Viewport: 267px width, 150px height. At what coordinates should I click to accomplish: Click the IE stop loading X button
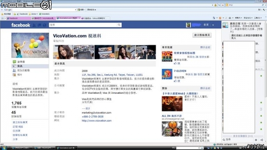click(223, 5)
